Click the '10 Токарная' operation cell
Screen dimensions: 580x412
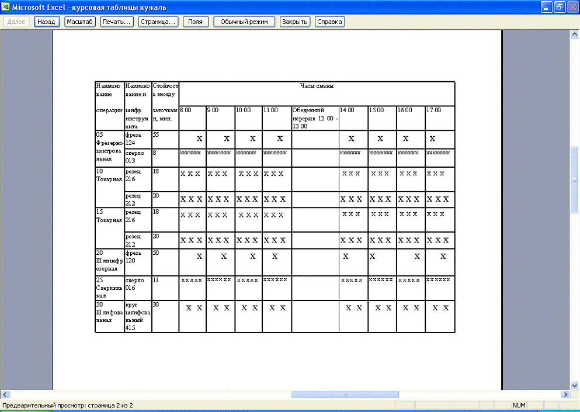110,187
